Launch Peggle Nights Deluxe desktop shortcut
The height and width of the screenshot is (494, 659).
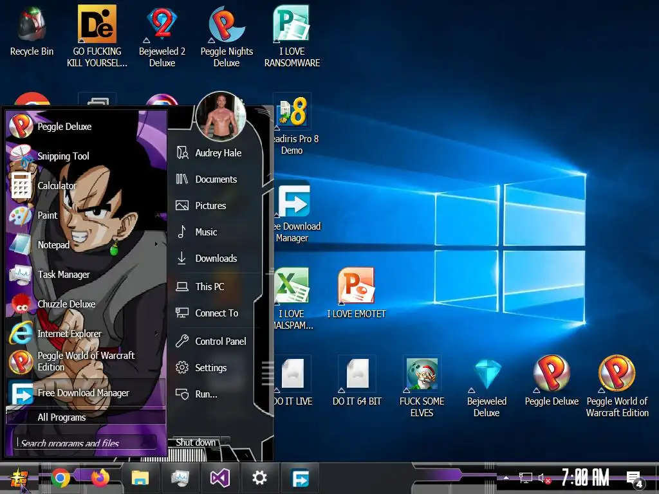(x=227, y=36)
